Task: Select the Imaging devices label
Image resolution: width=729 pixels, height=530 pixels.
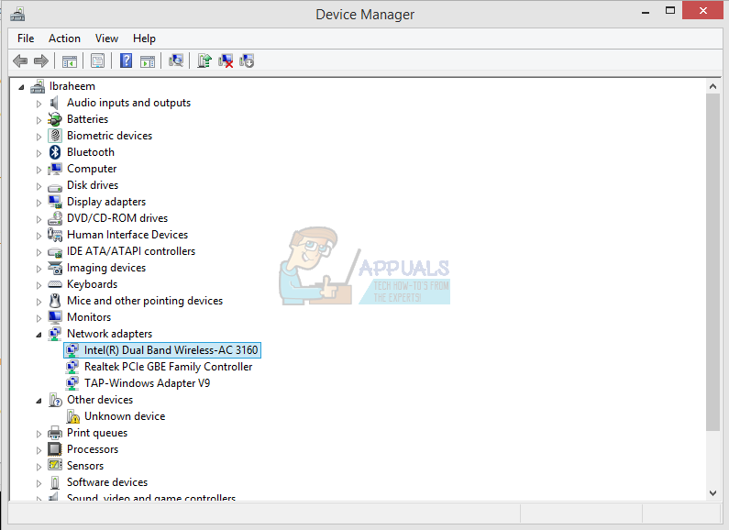Action: pos(106,268)
